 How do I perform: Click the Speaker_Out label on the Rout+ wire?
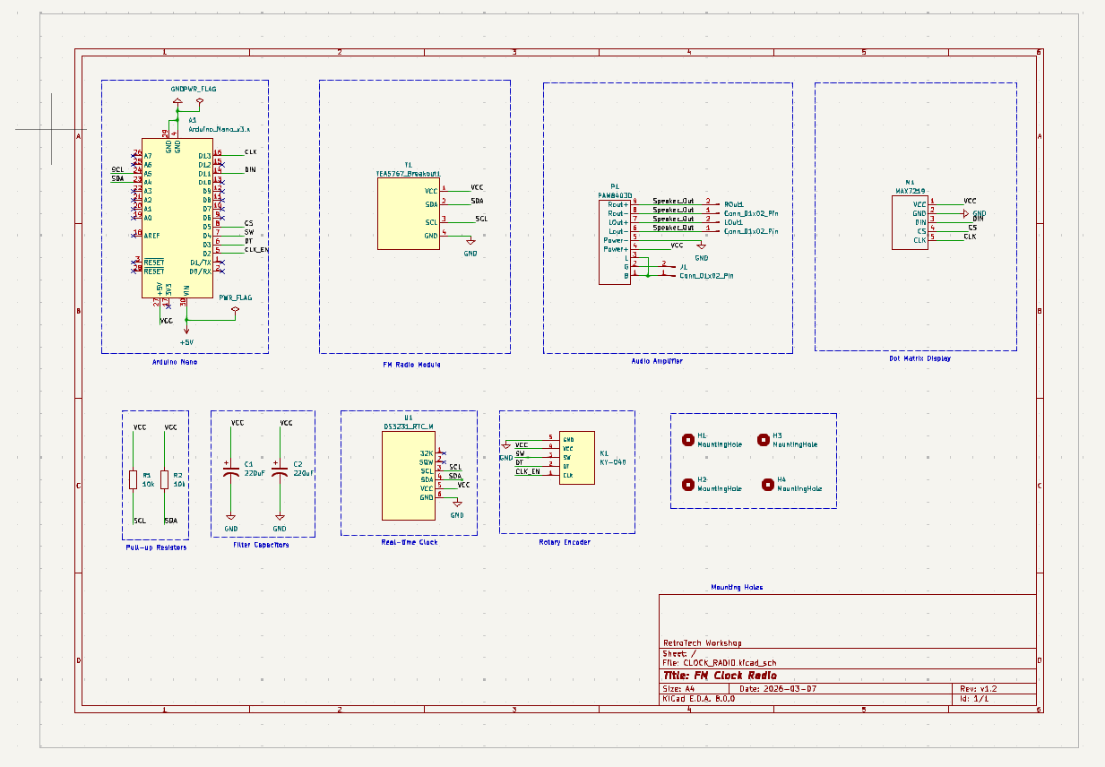(673, 202)
